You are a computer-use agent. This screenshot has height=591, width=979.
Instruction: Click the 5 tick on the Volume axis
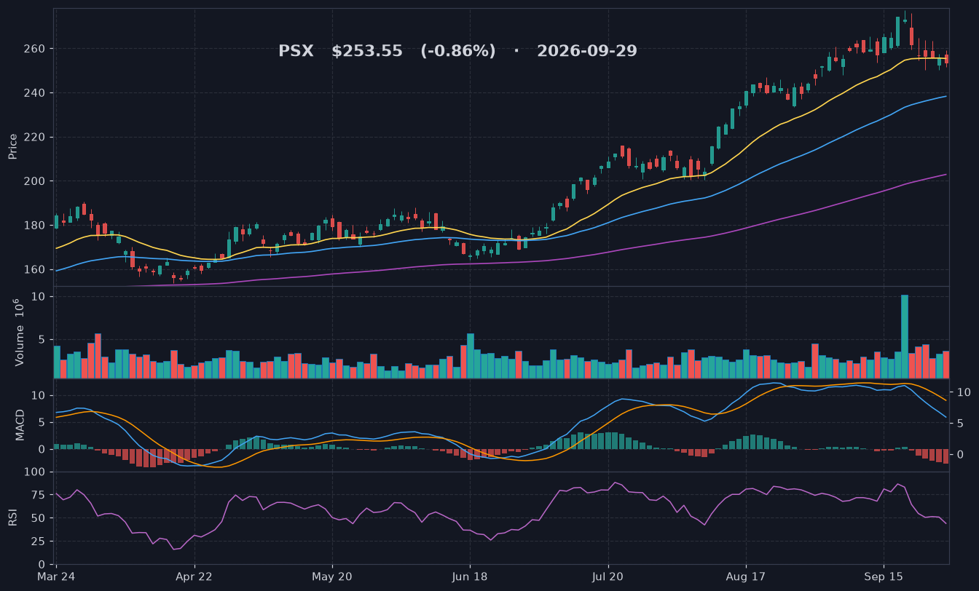click(44, 340)
